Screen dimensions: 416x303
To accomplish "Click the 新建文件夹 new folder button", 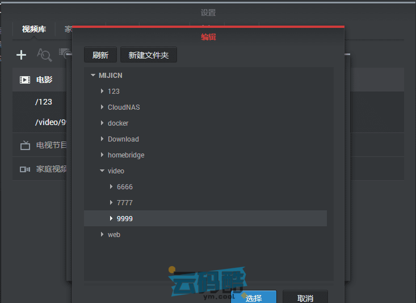I will click(x=149, y=55).
